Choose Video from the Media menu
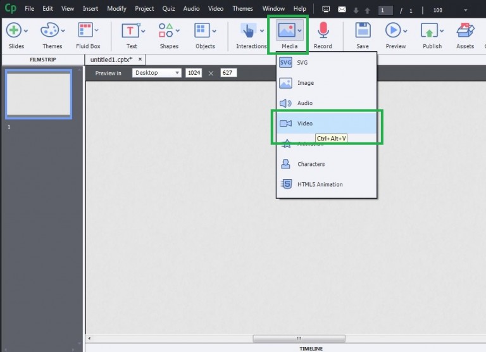Screen dimensions: 486x352 327,123
